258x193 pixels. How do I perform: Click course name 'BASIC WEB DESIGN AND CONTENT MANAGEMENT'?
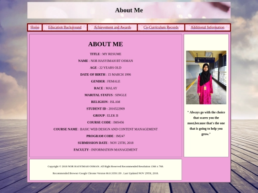[119, 129]
